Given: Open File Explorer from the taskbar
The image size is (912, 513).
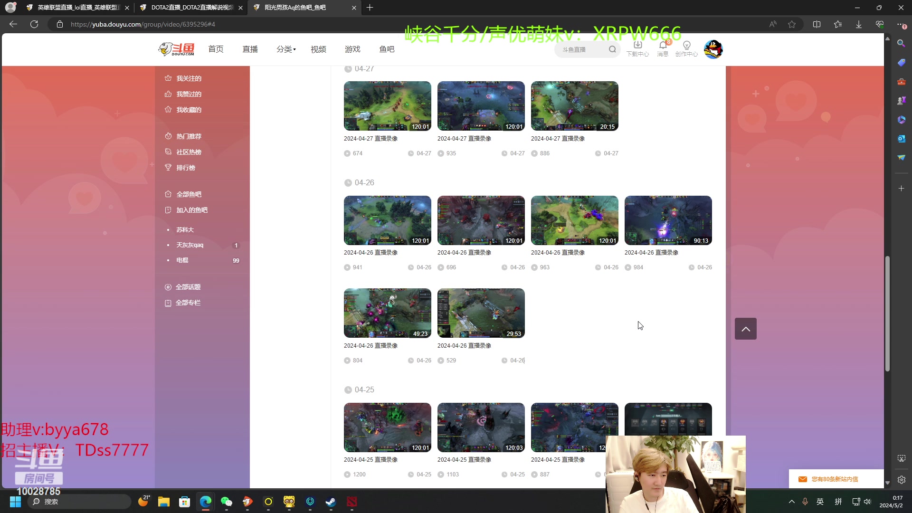Looking at the screenshot, I should click(x=164, y=502).
